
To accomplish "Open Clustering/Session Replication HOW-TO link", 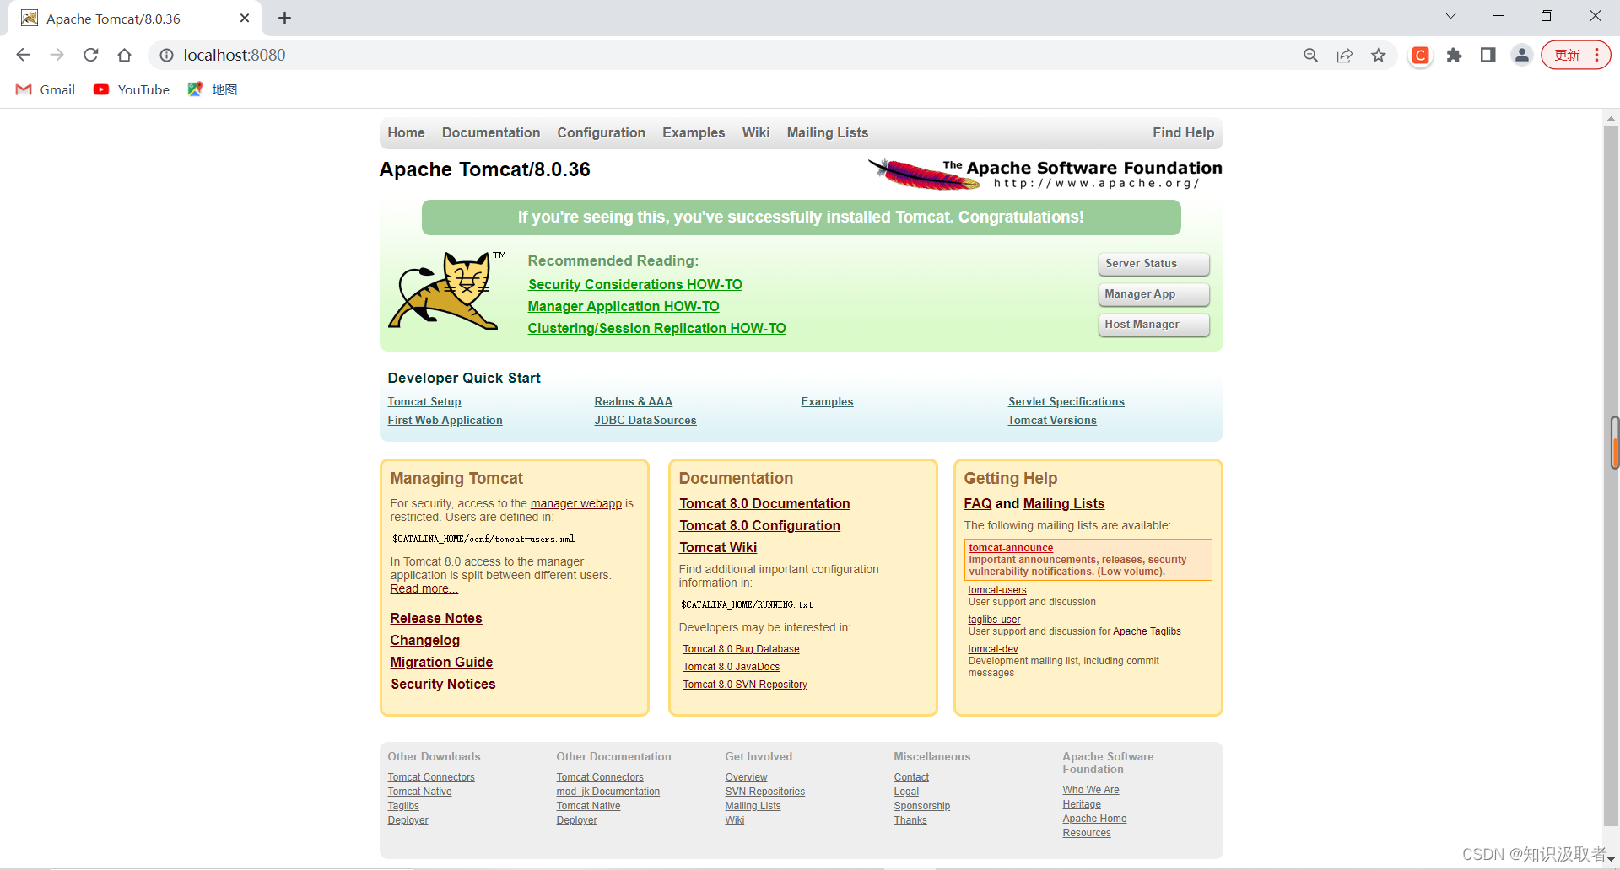I will tap(656, 328).
